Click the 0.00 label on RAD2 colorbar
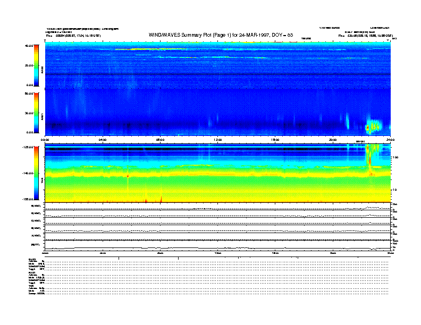421x325 pixels. coord(30,85)
